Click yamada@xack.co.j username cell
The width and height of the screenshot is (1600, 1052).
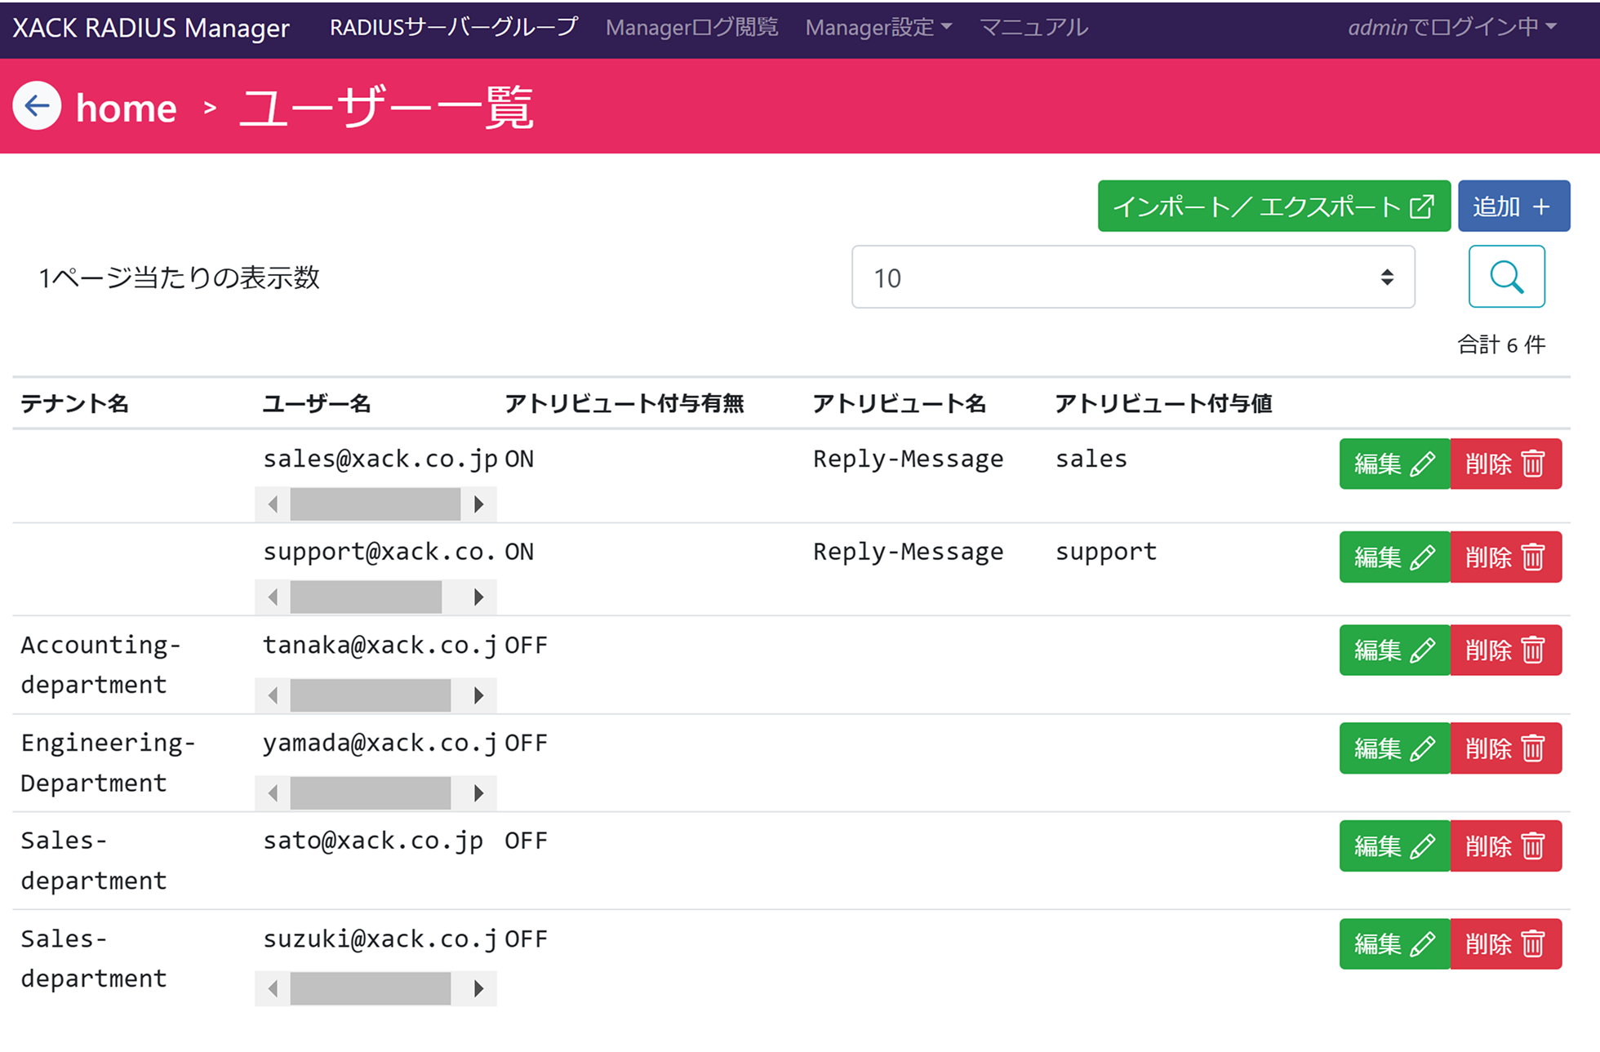380,743
